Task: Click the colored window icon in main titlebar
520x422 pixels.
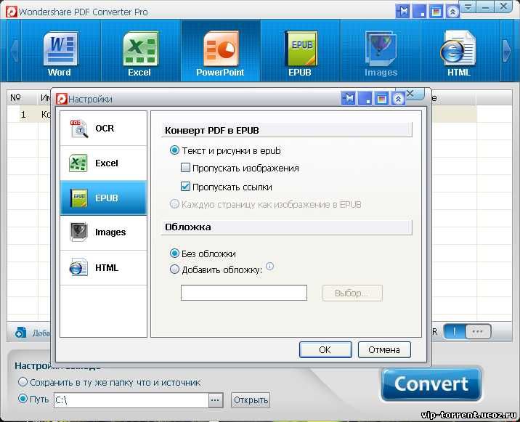Action: click(436, 12)
